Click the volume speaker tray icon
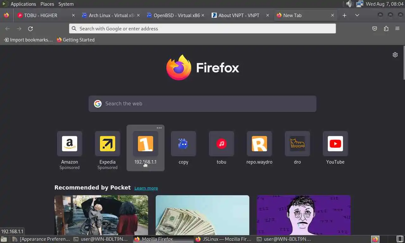The height and width of the screenshot is (243, 405). tap(349, 4)
